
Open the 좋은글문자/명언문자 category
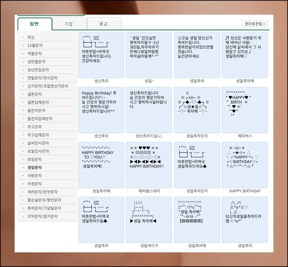[x=48, y=200]
